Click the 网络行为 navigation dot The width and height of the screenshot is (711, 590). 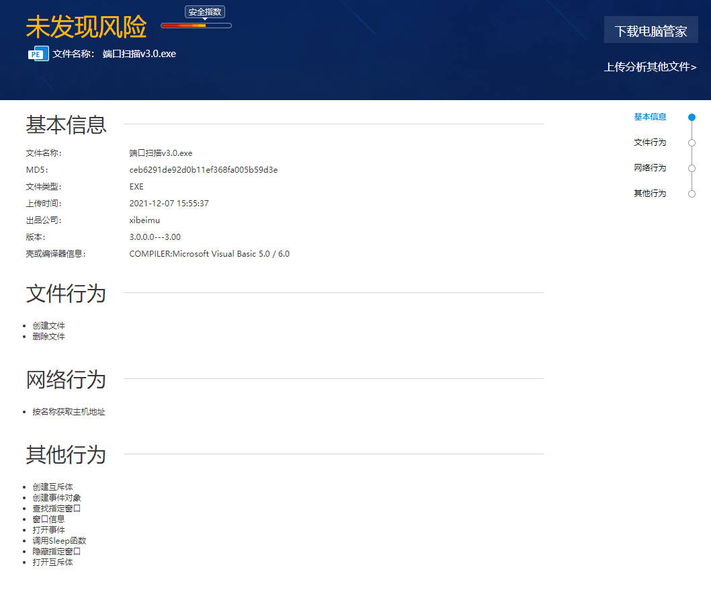(x=692, y=168)
